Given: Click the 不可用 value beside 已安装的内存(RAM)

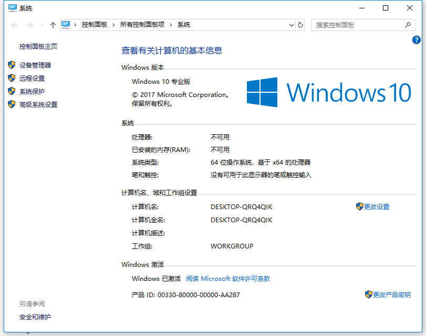Looking at the screenshot, I should pyautogui.click(x=220, y=150).
